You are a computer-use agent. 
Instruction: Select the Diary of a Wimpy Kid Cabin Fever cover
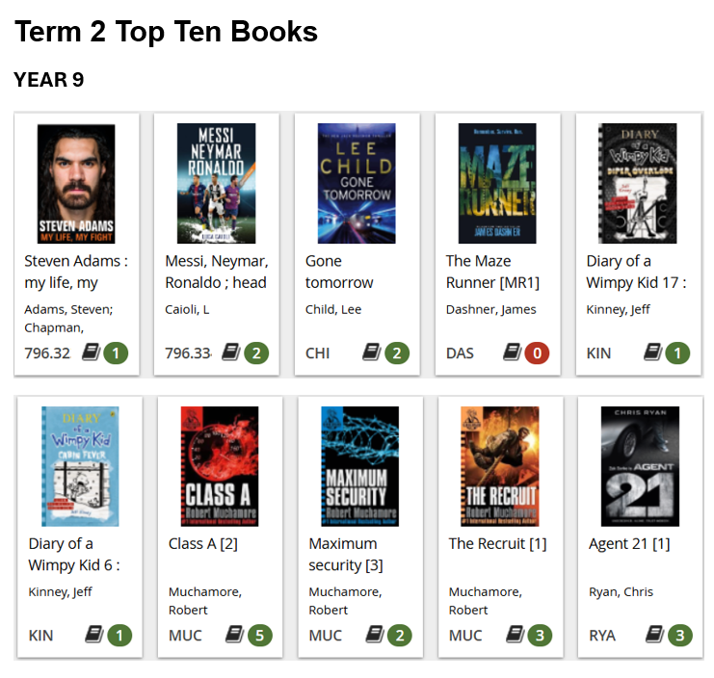80,466
